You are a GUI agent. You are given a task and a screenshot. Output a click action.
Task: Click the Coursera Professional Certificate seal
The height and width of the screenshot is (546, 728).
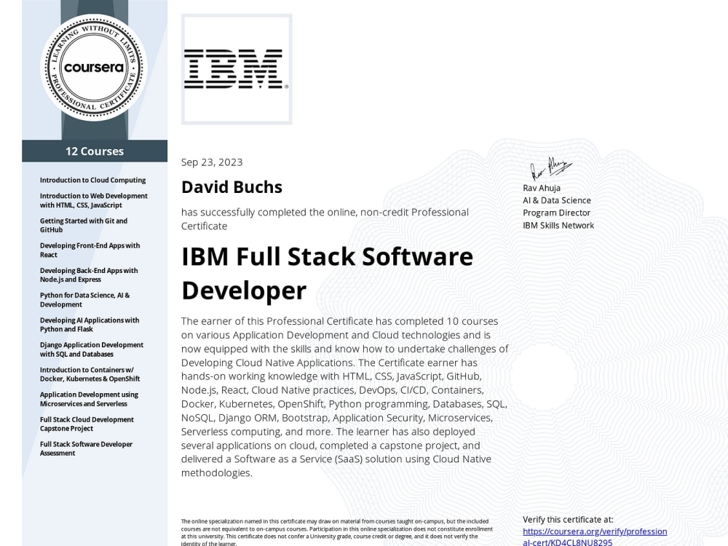pos(94,68)
